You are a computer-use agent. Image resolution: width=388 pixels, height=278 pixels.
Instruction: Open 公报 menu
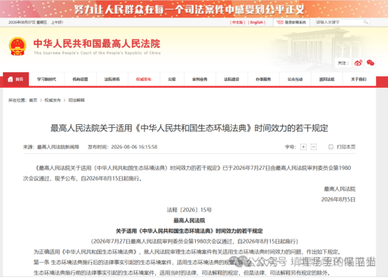(x=172, y=79)
